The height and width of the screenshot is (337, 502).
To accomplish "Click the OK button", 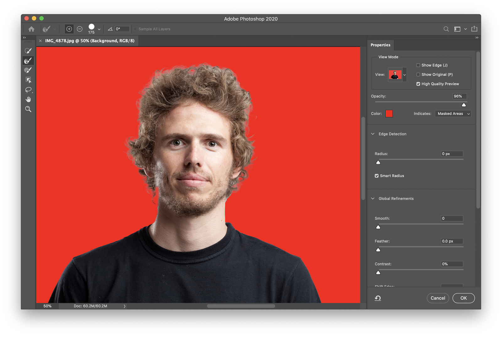I will pyautogui.click(x=463, y=298).
